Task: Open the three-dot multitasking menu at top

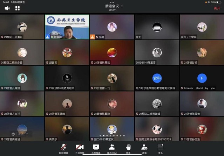Action: point(112,2)
